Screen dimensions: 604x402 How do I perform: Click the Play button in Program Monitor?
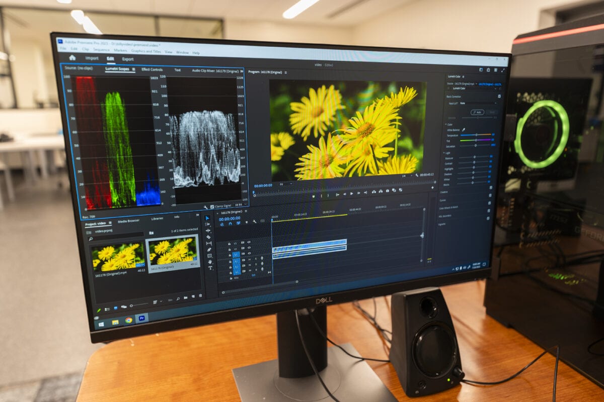point(351,193)
